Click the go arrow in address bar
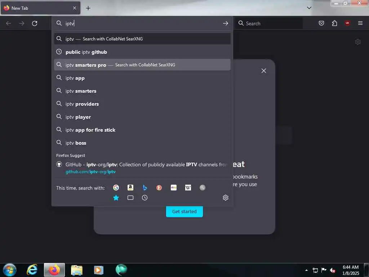Image resolution: width=369 pixels, height=277 pixels. pyautogui.click(x=226, y=23)
